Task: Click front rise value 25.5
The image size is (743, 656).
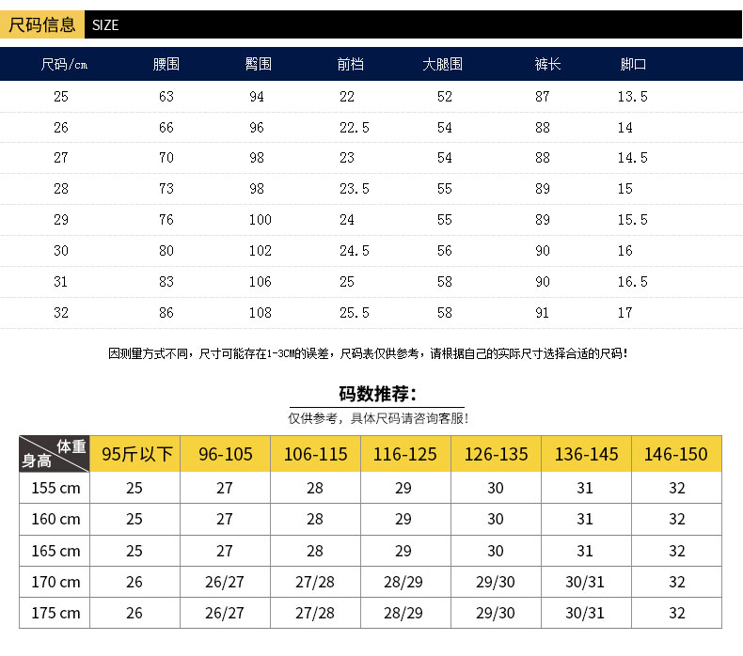Action: [355, 313]
